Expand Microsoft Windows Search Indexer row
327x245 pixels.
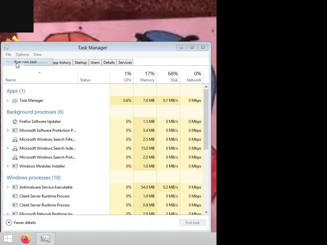[x=8, y=148]
